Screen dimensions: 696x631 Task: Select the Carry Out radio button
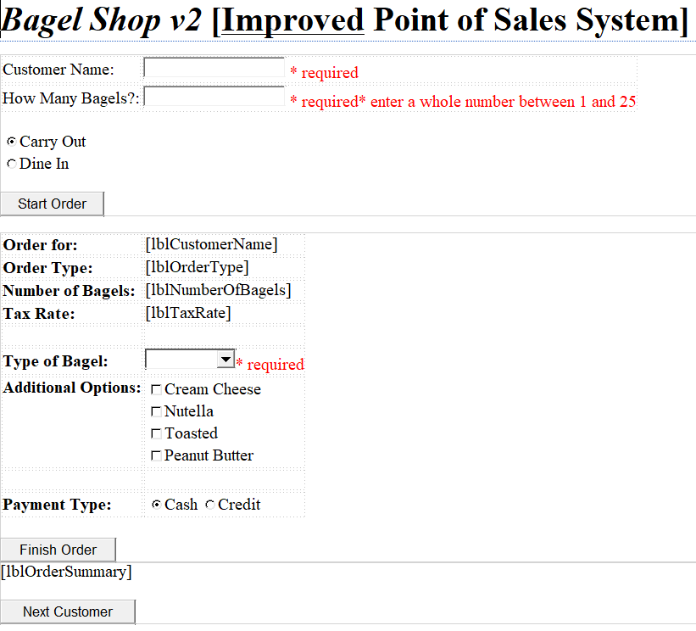10,141
